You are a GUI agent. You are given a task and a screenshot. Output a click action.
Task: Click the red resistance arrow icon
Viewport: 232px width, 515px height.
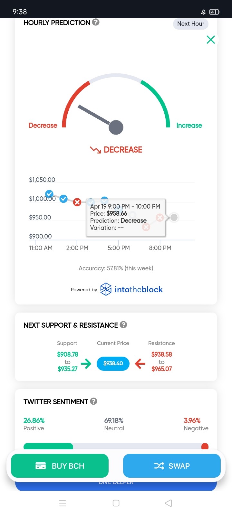pos(140,364)
